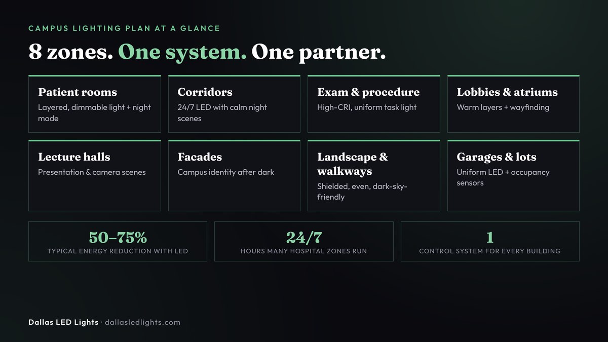The height and width of the screenshot is (342, 608).
Task: Click the Dallas LED Lights brand name
Action: 63,322
